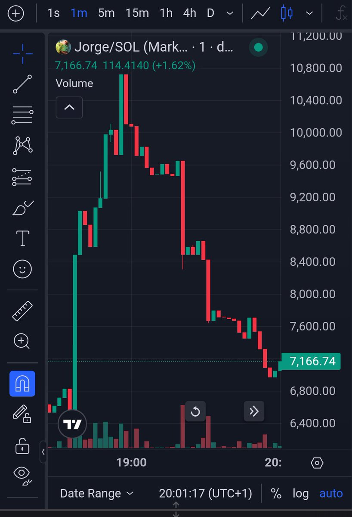Switch to the 5m timeframe
The height and width of the screenshot is (517, 352).
pyautogui.click(x=106, y=13)
